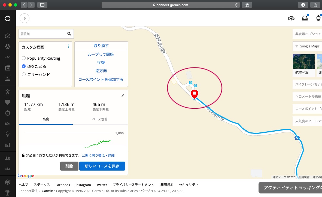
Task: Open the activity pulse line icon in sidebar
Action: (8, 57)
